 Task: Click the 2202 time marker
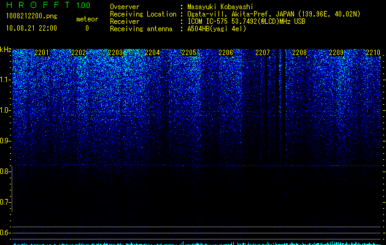(79, 53)
